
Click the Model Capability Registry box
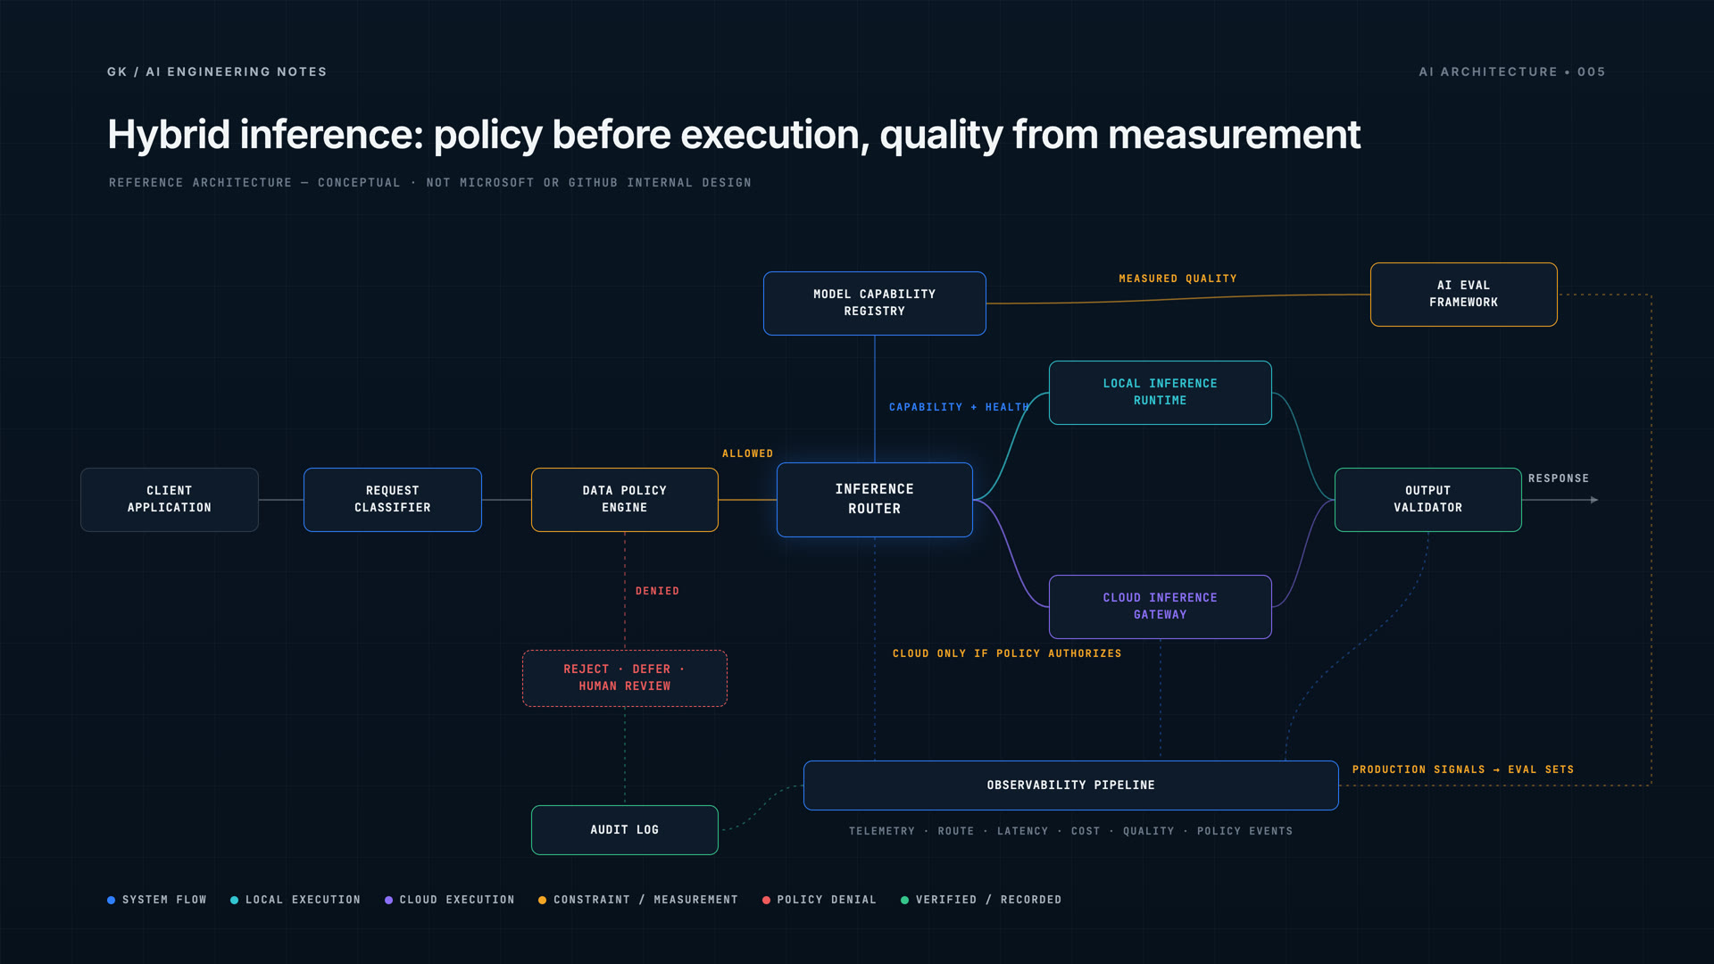[x=875, y=303]
